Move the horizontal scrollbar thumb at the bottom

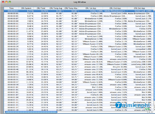(x=31, y=112)
